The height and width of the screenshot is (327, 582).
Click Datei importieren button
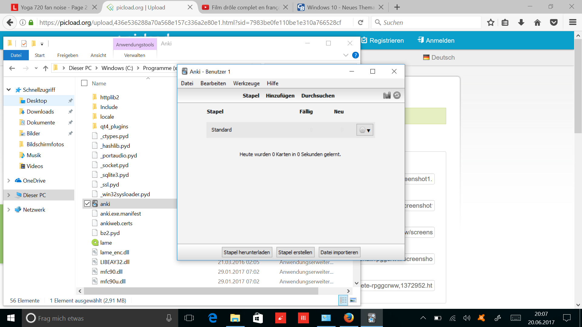[x=339, y=252]
